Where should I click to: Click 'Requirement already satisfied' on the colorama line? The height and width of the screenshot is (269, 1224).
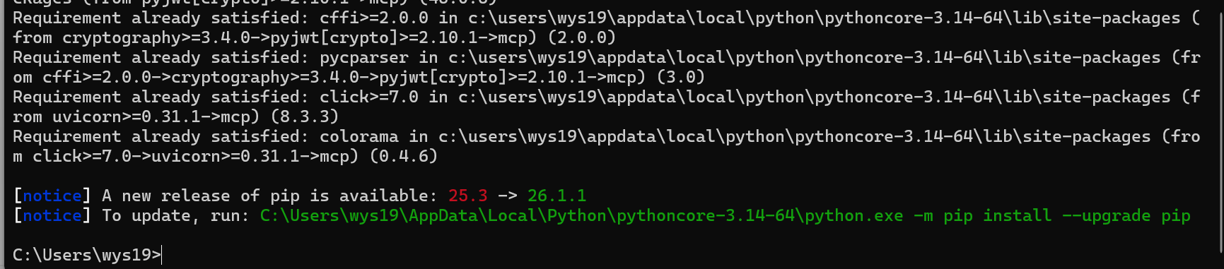click(x=161, y=136)
